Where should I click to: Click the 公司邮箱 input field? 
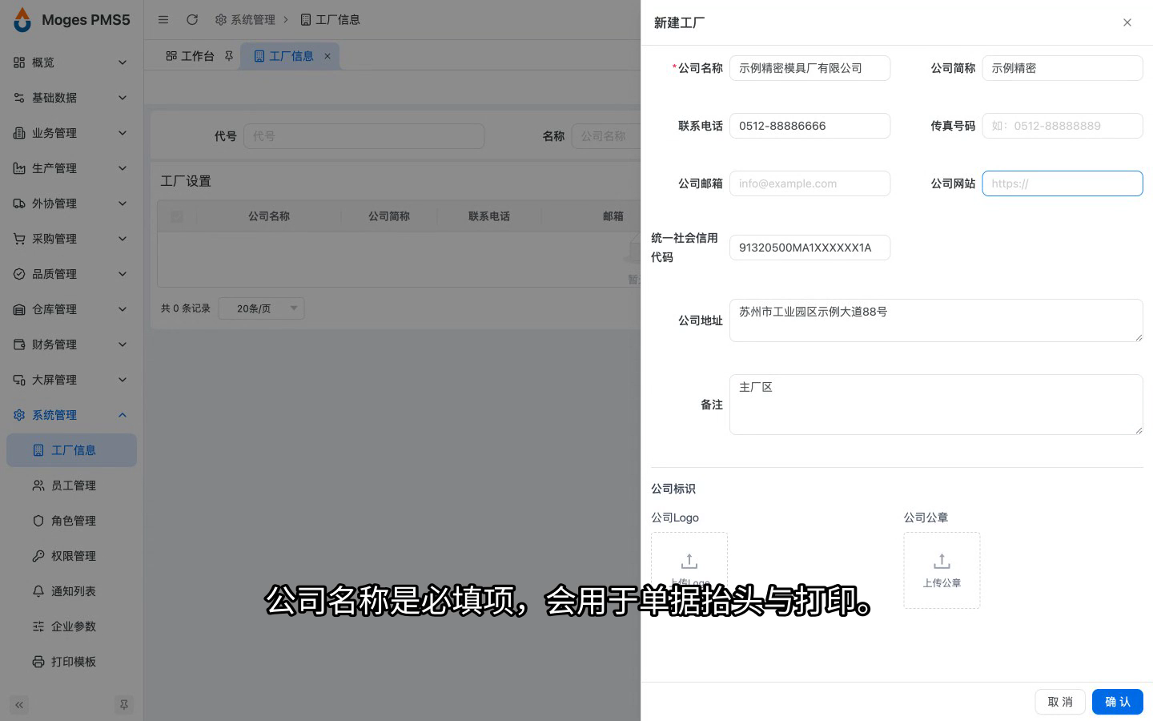(x=810, y=183)
